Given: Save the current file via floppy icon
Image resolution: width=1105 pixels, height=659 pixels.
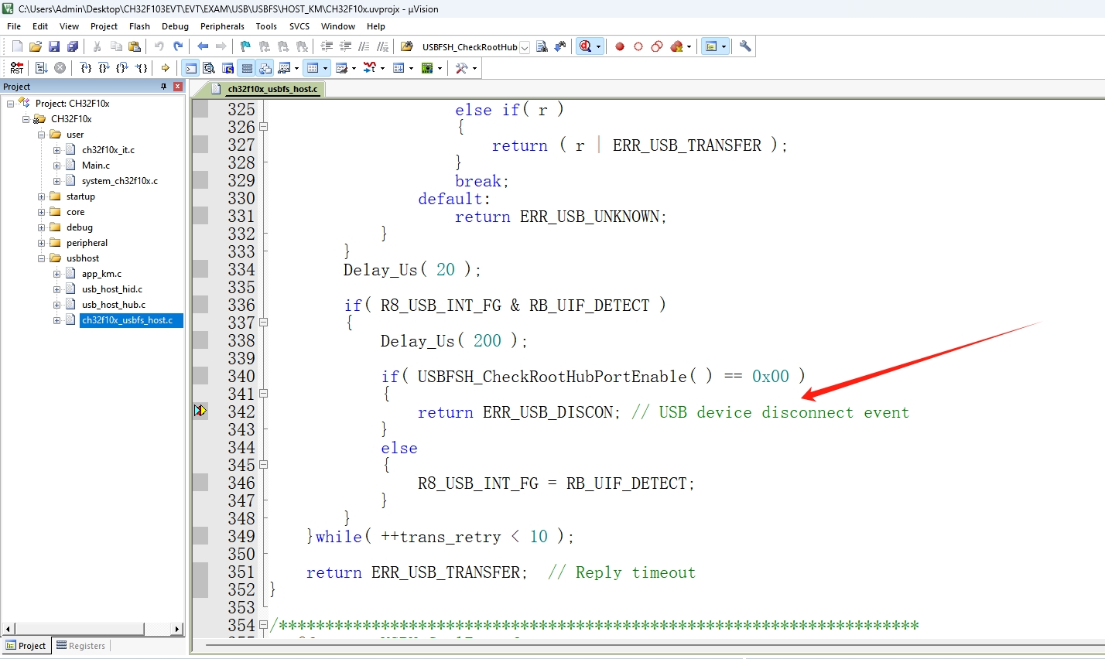Looking at the screenshot, I should pyautogui.click(x=54, y=46).
